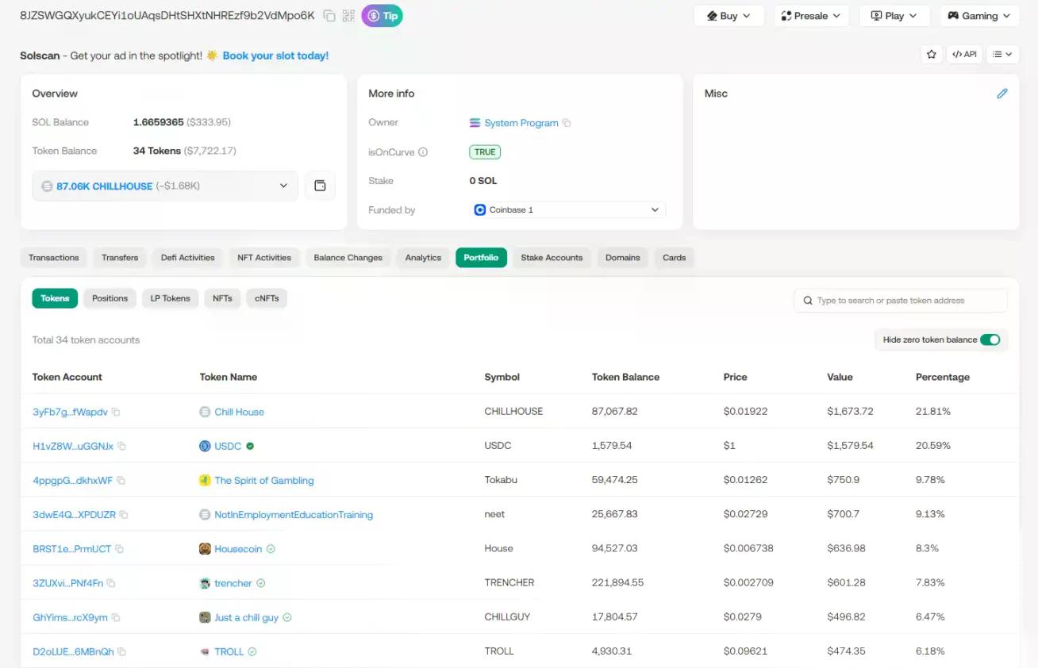The height and width of the screenshot is (668, 1038).
Task: Click isOnCurve info icon
Action: (423, 152)
